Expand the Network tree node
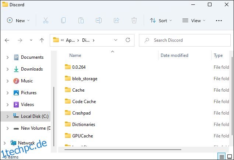Image resolution: width=234 pixels, height=160 pixels. [4, 143]
